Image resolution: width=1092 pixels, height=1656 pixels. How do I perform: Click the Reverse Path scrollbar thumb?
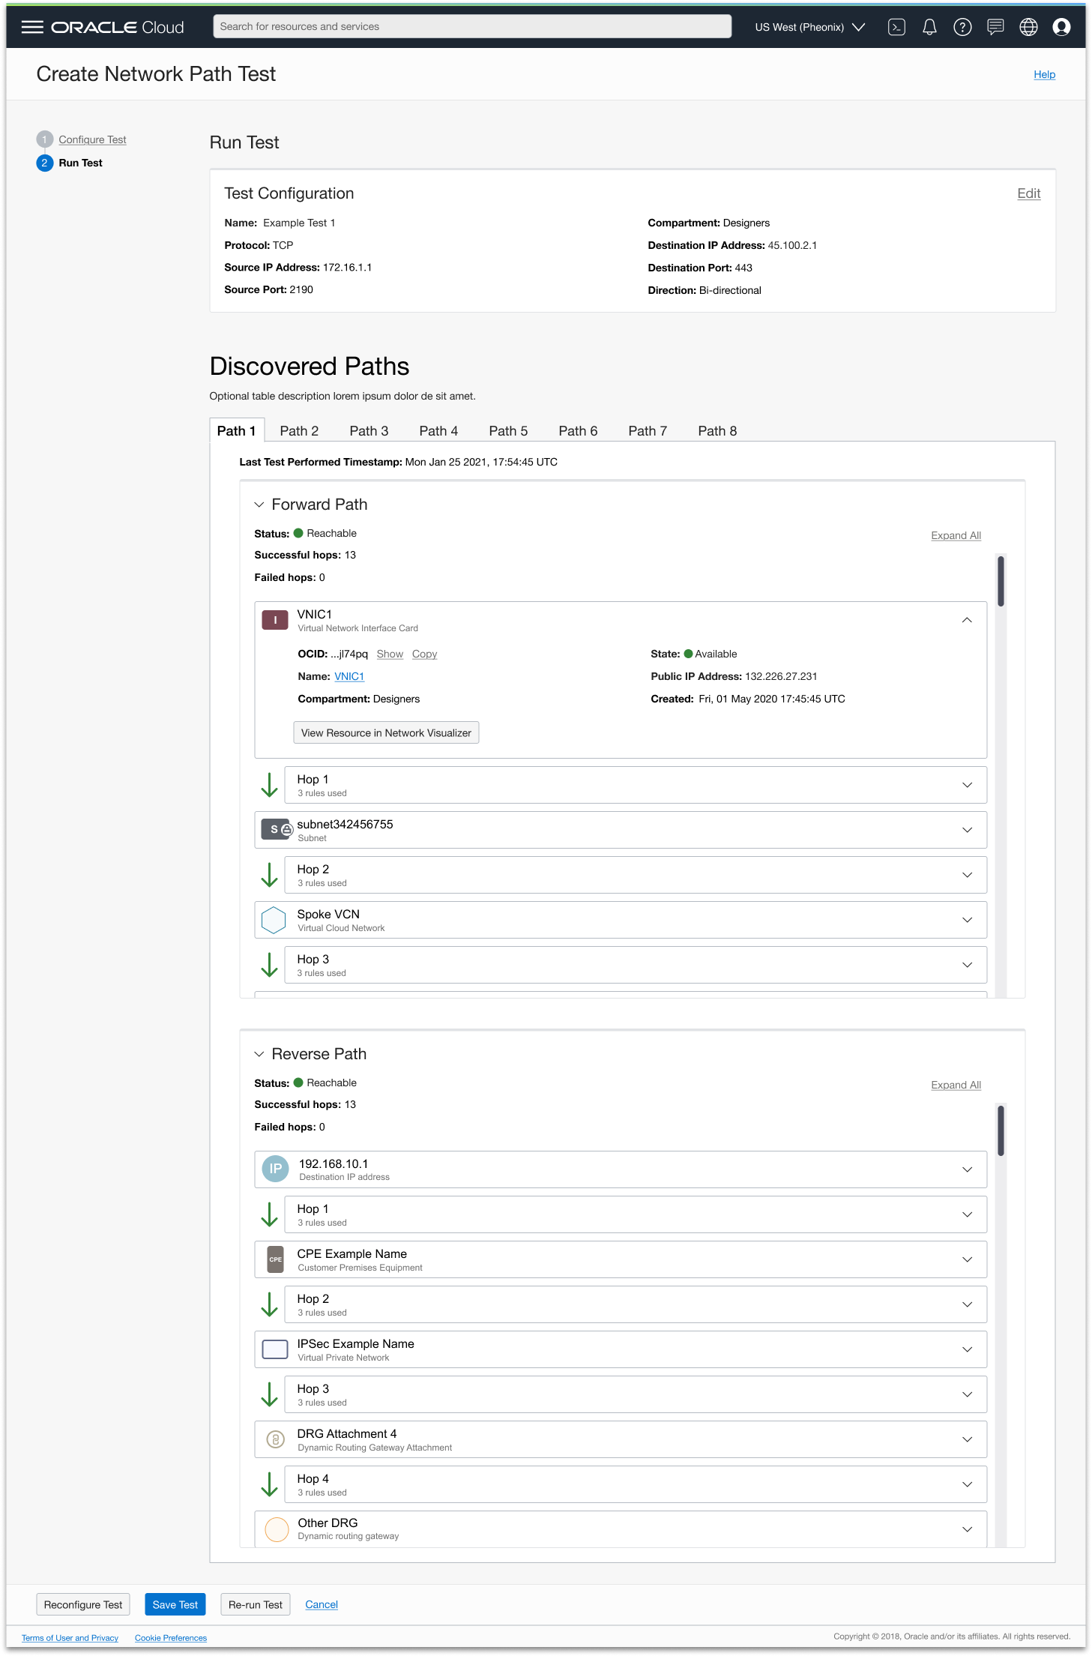pos(1001,1130)
